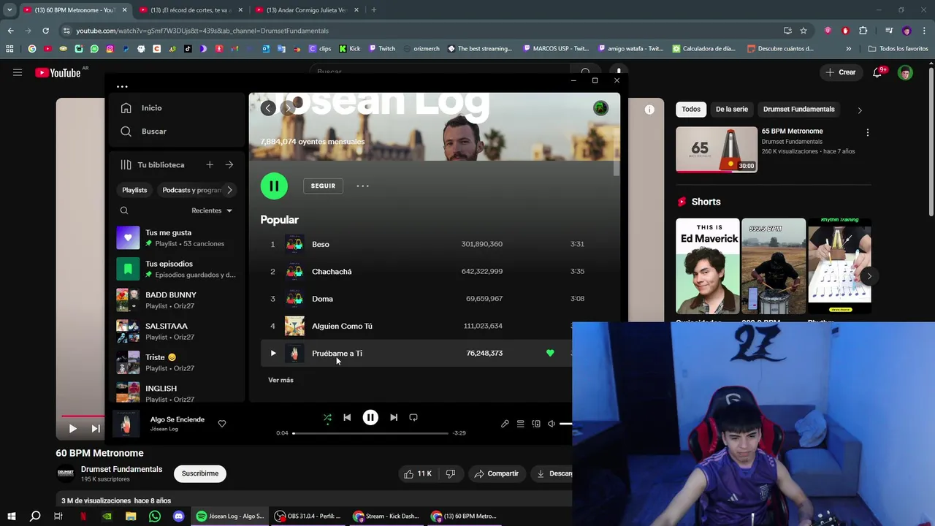Open Discord from Windows taskbar
The height and width of the screenshot is (526, 935).
click(179, 517)
